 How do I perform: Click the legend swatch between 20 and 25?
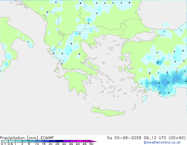(x=53, y=141)
